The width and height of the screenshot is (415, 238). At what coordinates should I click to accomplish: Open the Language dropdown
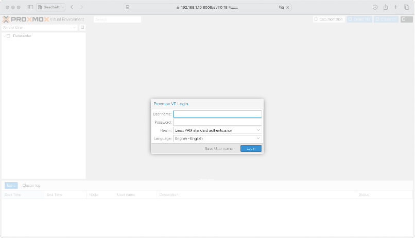[217, 138]
